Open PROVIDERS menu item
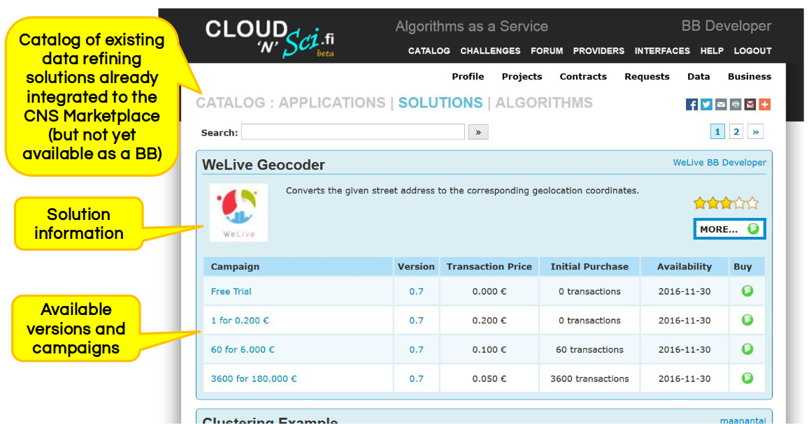Viewport: 809px width, 424px height. coord(599,51)
